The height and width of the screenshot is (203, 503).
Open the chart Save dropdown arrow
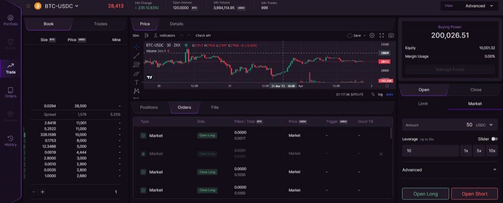pyautogui.click(x=364, y=36)
